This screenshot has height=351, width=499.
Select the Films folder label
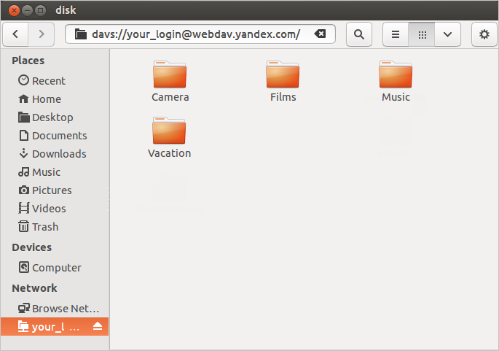pos(283,97)
